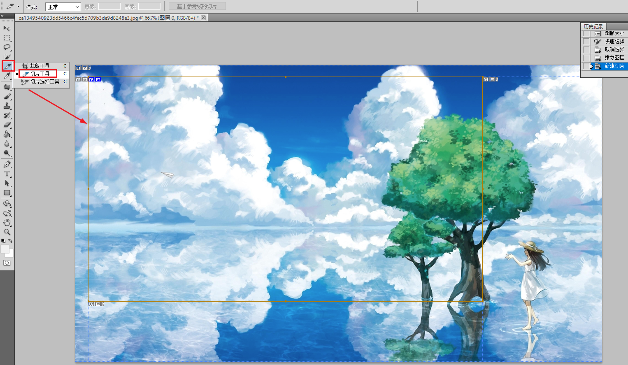Set history brush source to 建立图层
Screen dimensions: 628x365
tap(586, 58)
